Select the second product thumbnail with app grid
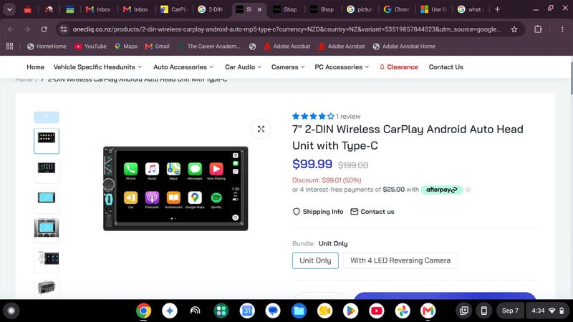The image size is (573, 322). click(x=47, y=170)
